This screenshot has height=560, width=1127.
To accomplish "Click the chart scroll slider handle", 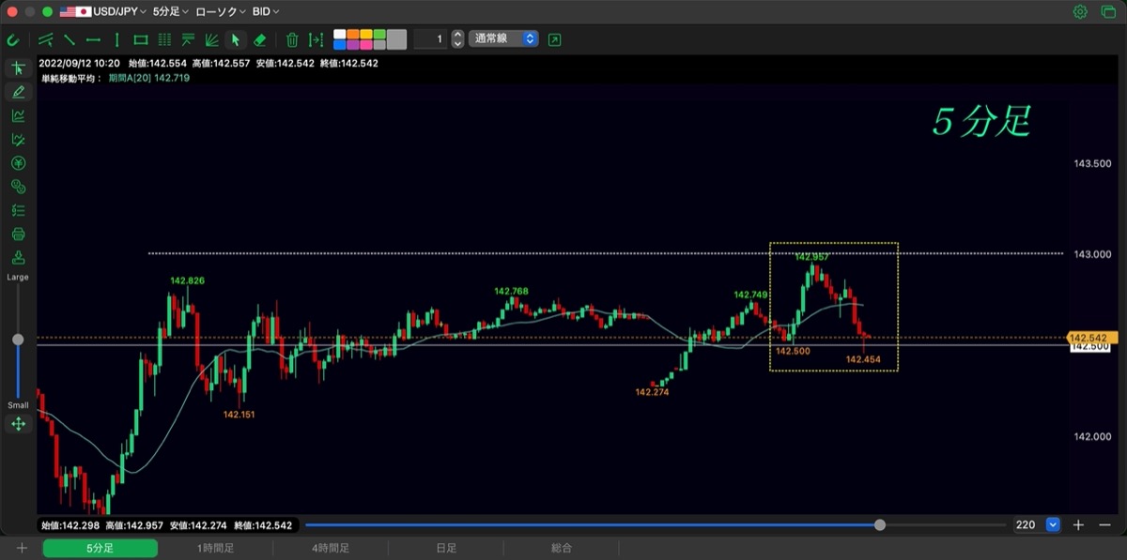I will (880, 525).
